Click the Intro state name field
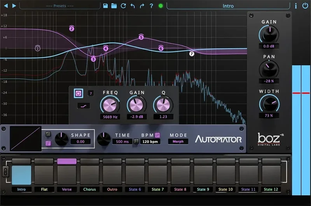Screen dimensions: 311x206 [x=228, y=6]
